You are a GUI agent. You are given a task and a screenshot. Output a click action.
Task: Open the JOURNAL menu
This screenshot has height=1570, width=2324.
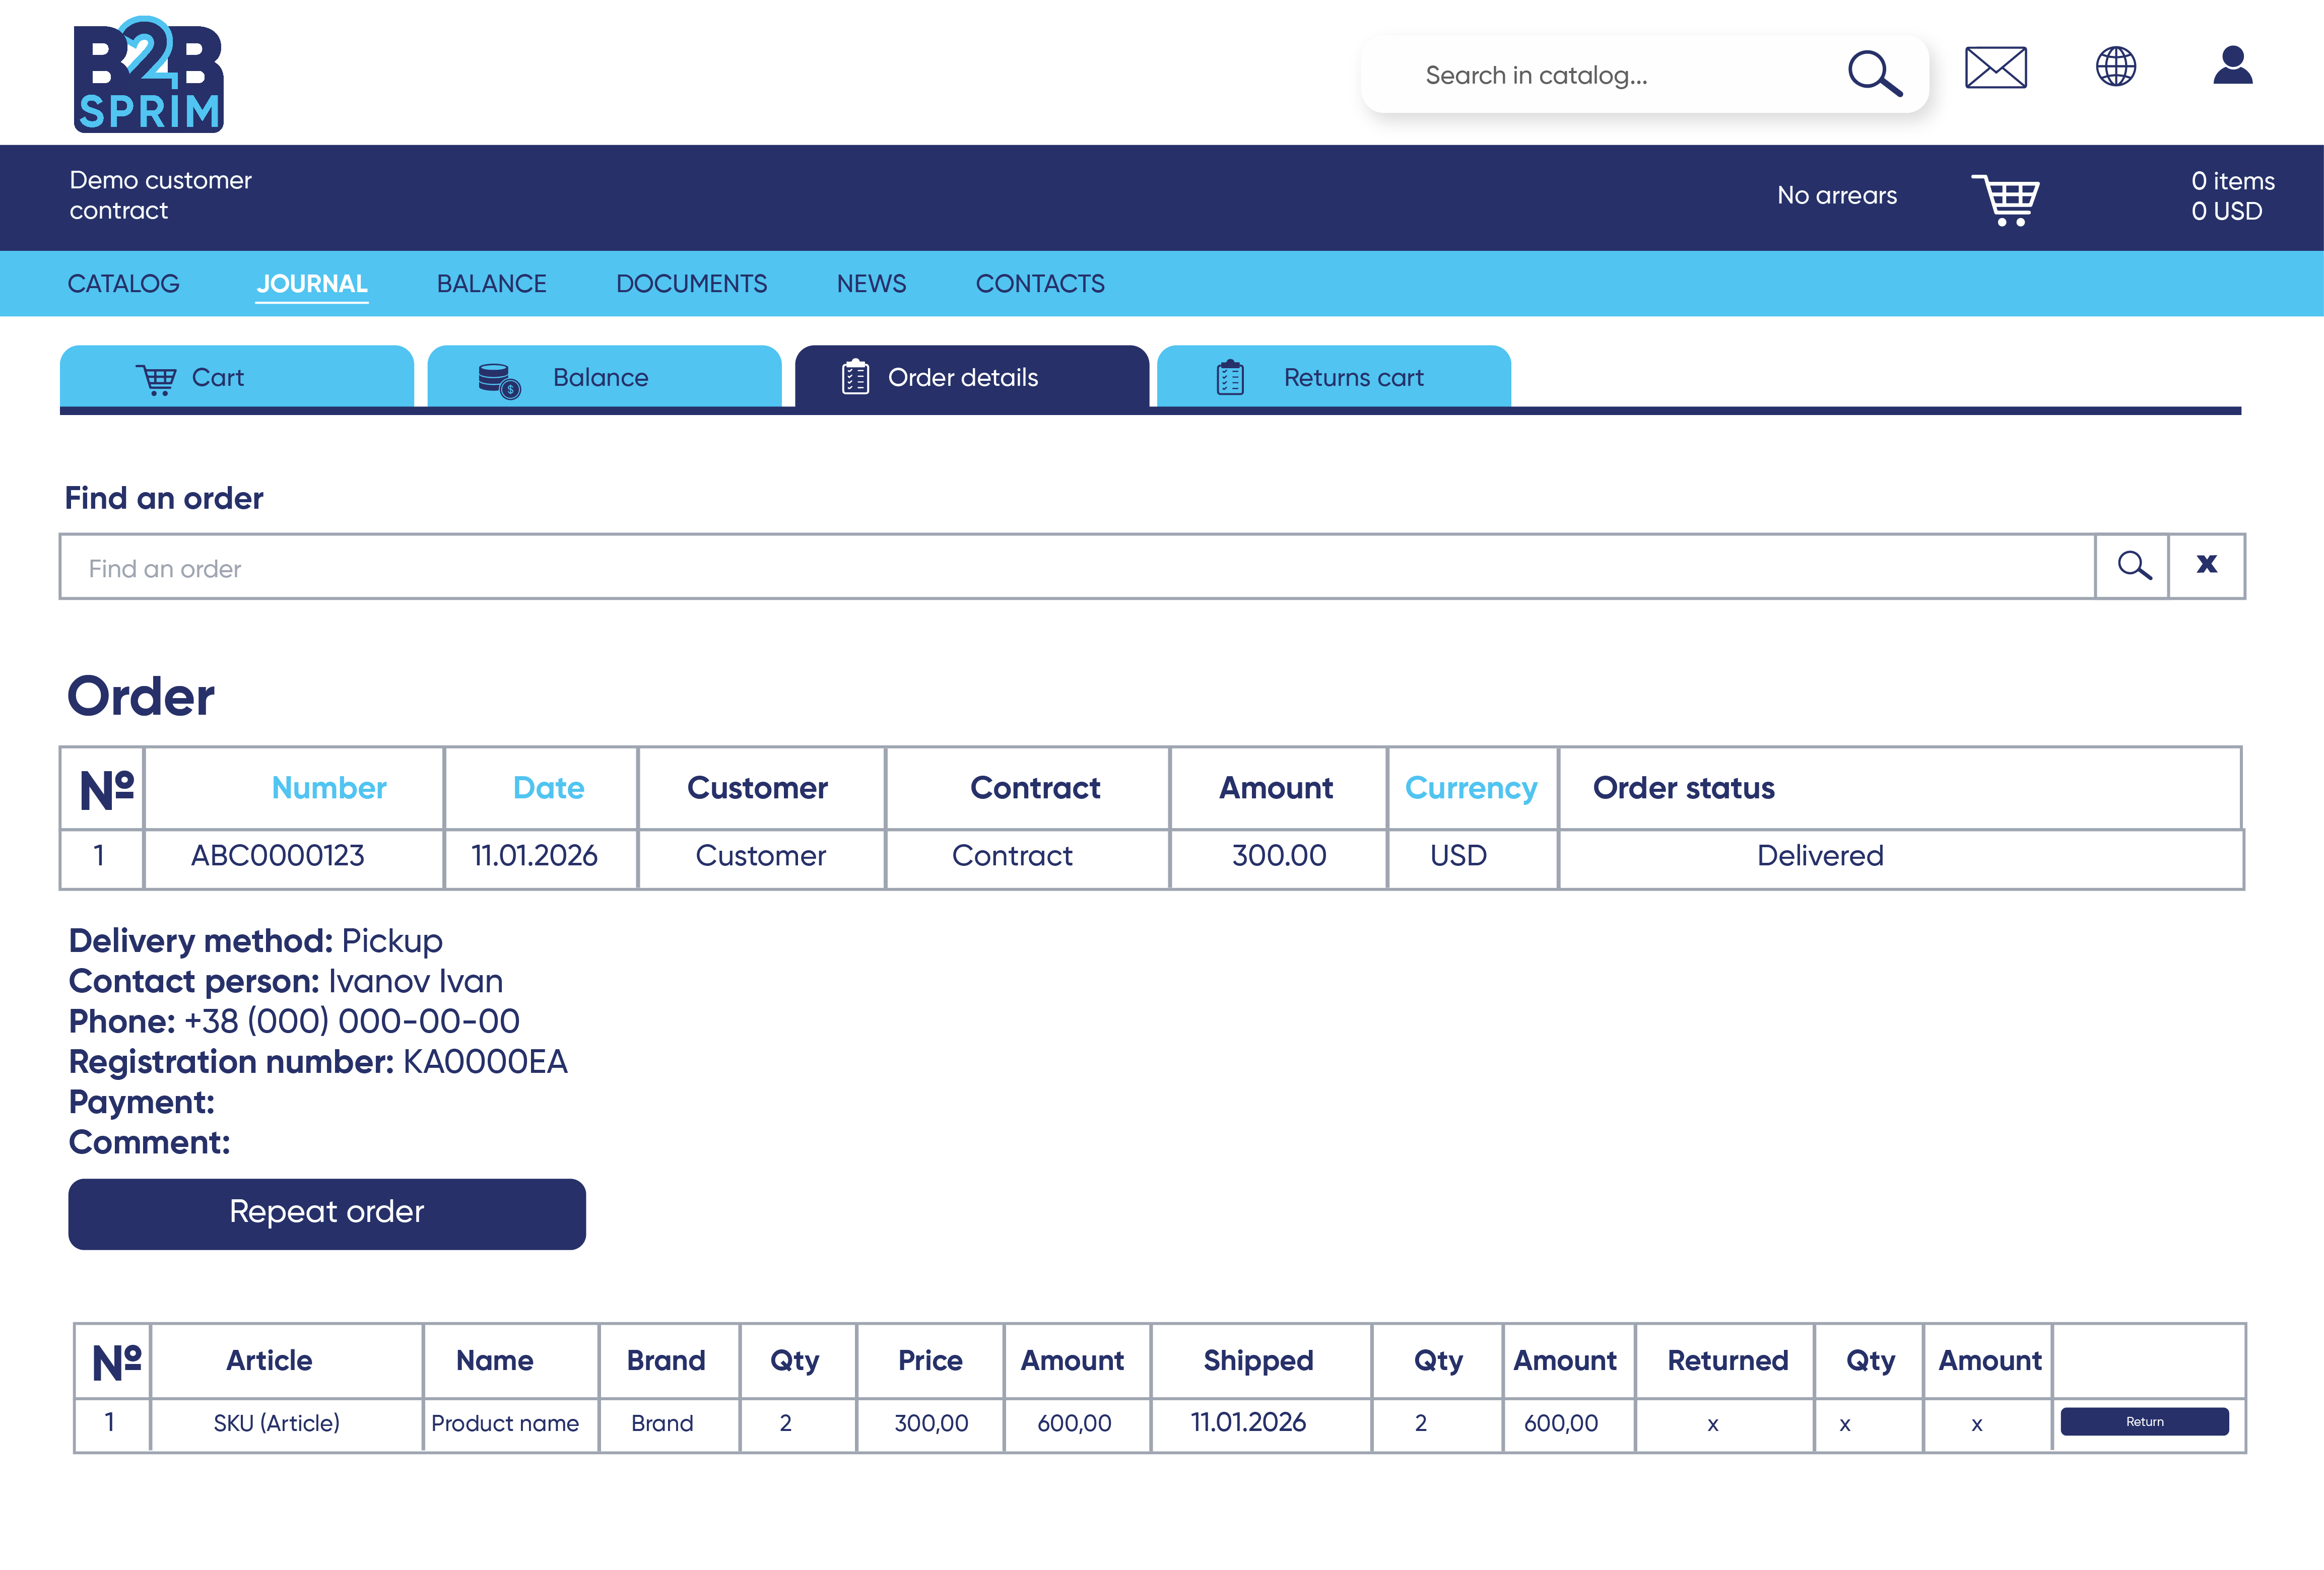312,284
